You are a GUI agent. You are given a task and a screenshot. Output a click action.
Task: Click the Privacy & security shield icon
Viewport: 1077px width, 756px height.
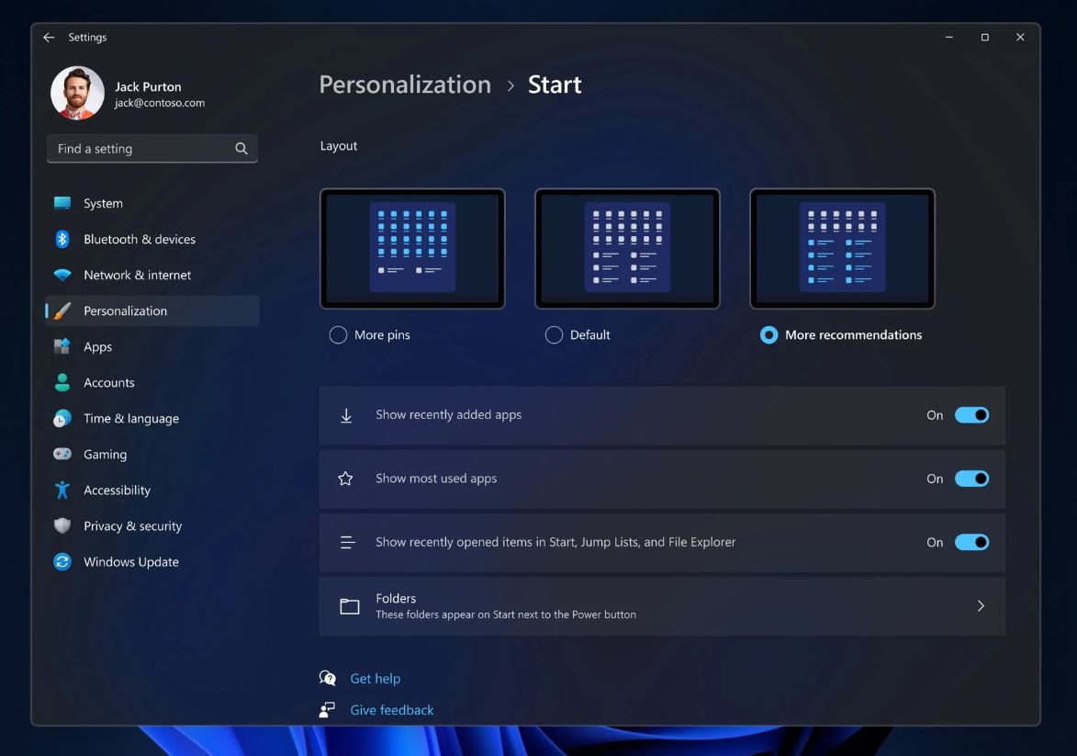click(x=62, y=526)
